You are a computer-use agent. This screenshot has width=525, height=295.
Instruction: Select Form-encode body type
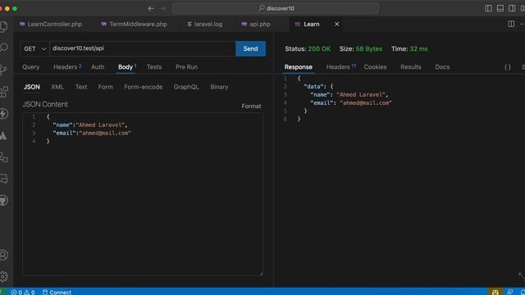[144, 87]
